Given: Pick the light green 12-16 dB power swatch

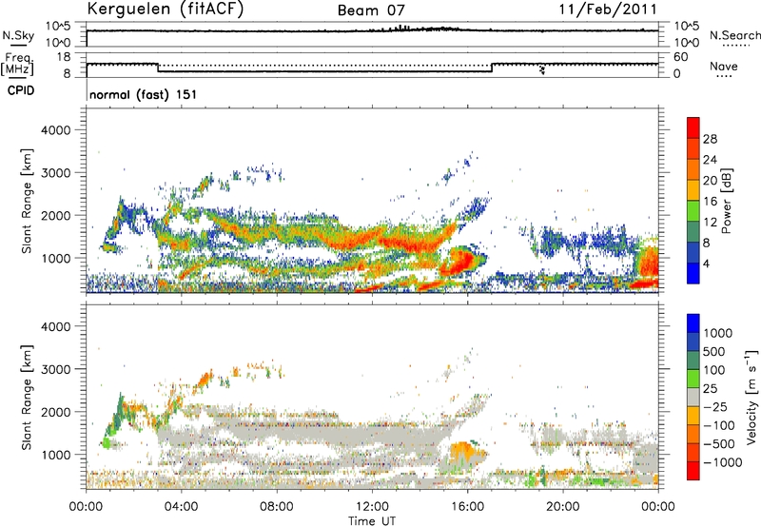Looking at the screenshot, I should 693,210.
